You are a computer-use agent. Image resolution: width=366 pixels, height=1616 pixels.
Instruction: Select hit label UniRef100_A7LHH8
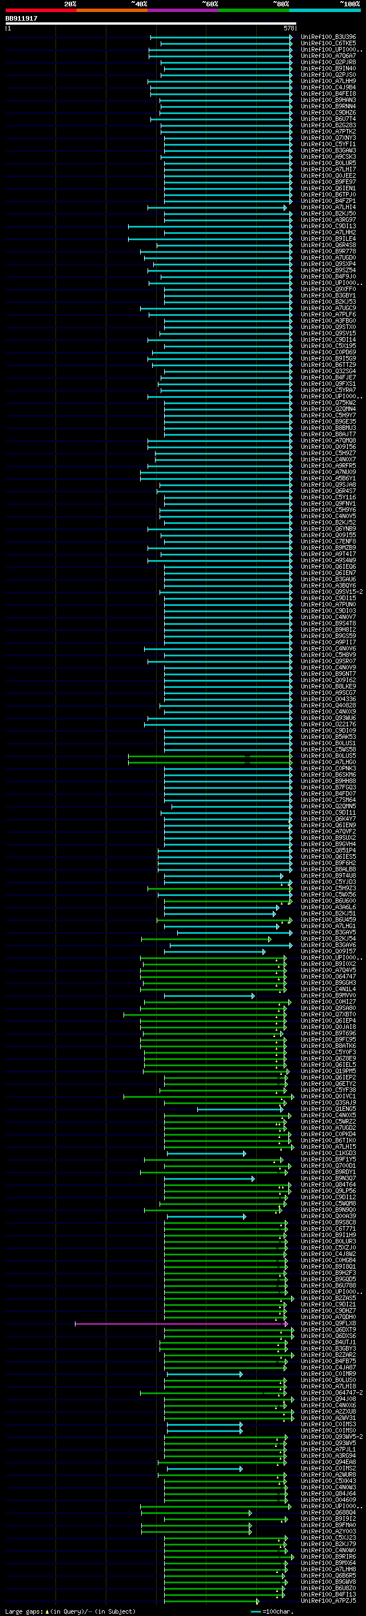pos(328,1569)
